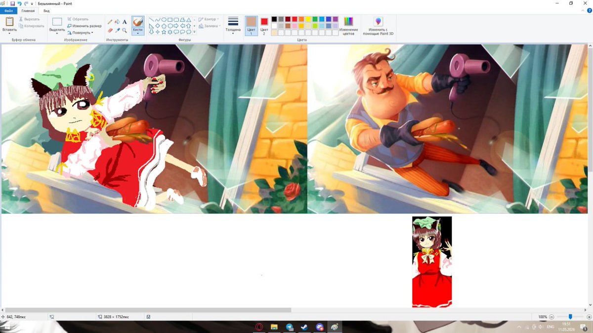Viewport: 593px width, 333px height.
Task: Open Telegram from taskbar
Action: (x=289, y=327)
